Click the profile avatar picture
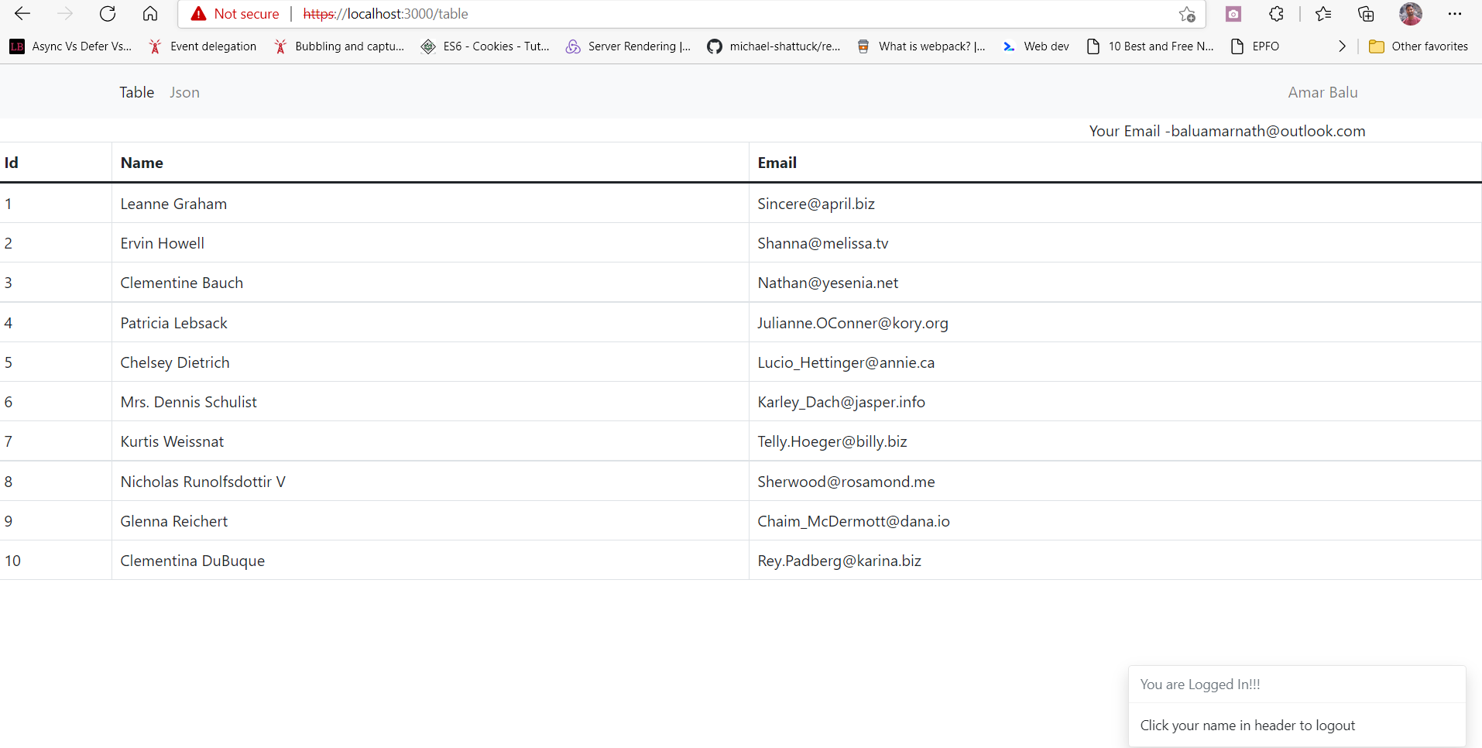 [1410, 14]
